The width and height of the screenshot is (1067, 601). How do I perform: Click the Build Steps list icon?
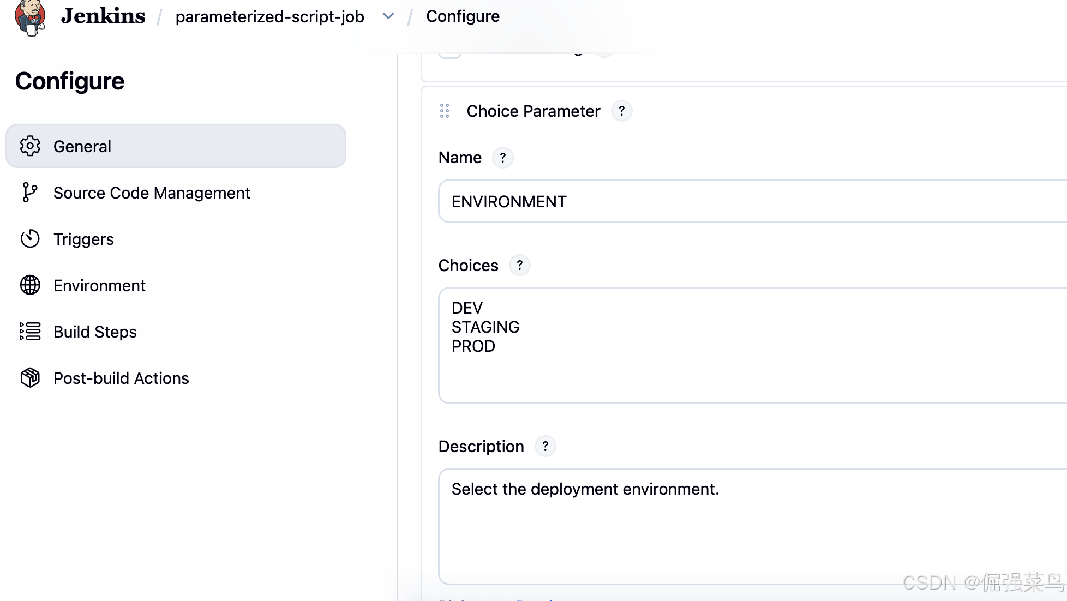click(x=30, y=332)
